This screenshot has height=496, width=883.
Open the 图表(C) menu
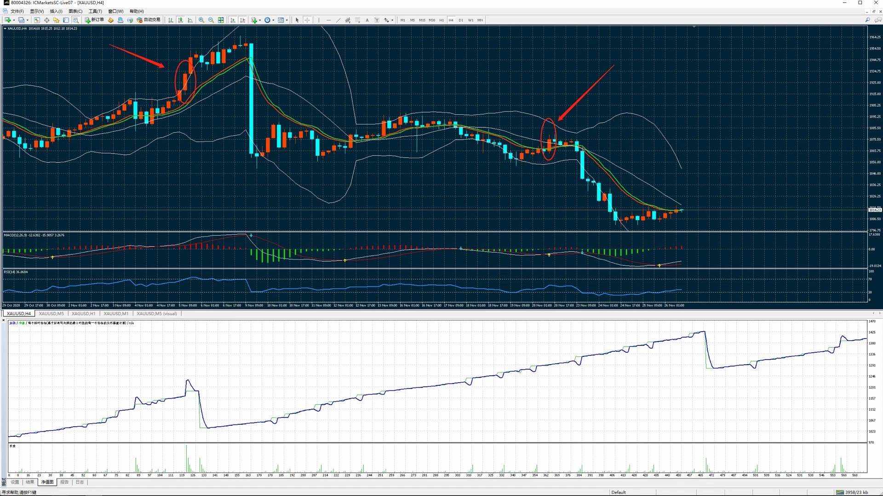point(75,11)
